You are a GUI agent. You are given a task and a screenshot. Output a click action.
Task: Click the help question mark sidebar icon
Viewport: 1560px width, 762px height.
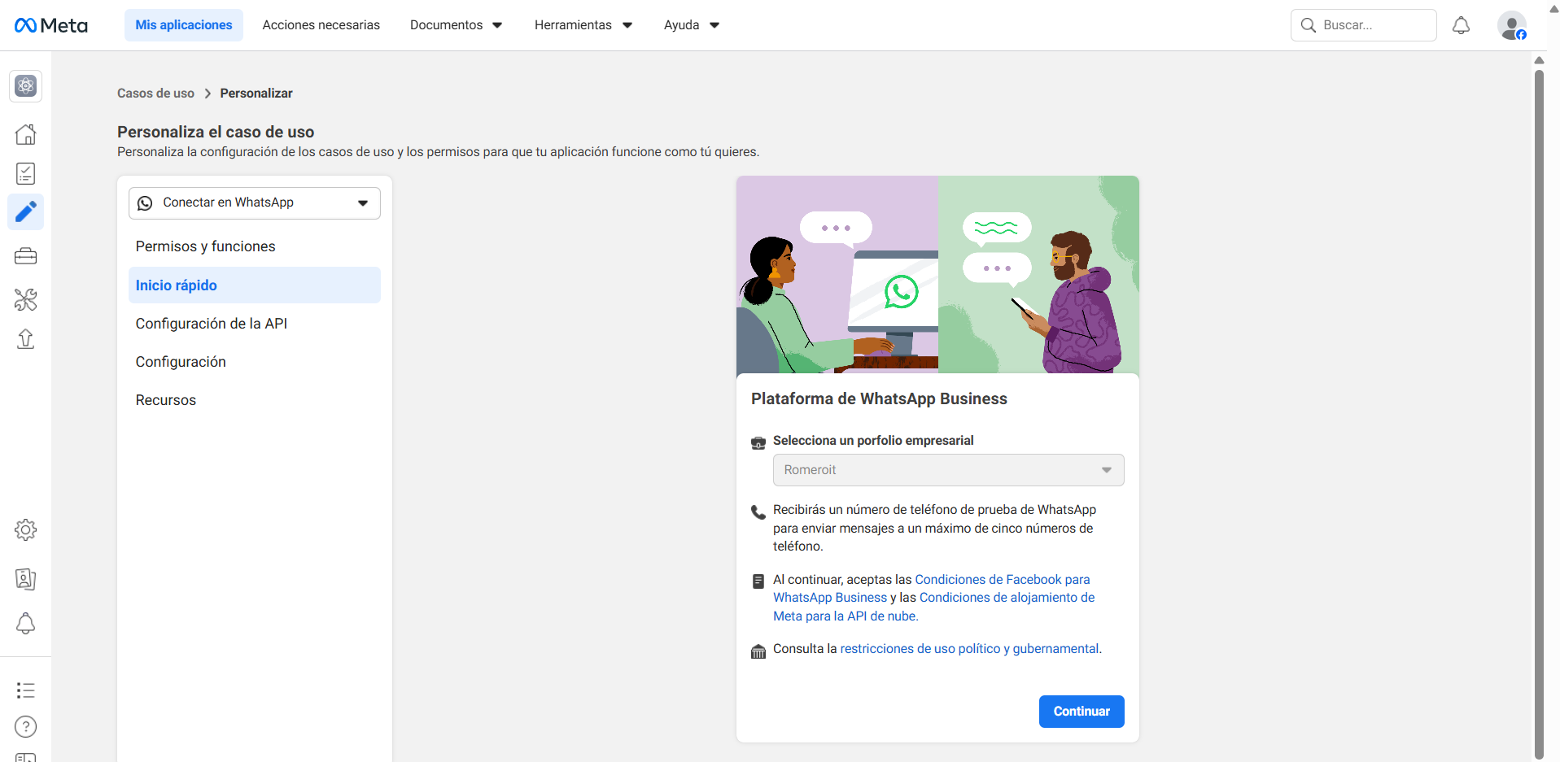(x=26, y=726)
